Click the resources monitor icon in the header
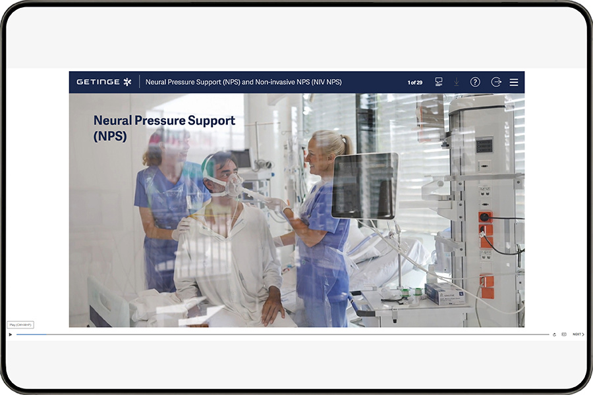This screenshot has height=395, width=593. [438, 82]
